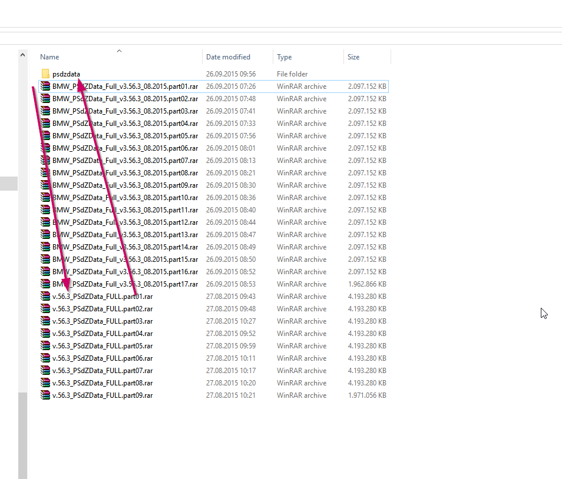Click size 2.097.152 KB of BMW part02
Viewport: 562px width, 479px height.
tap(367, 98)
